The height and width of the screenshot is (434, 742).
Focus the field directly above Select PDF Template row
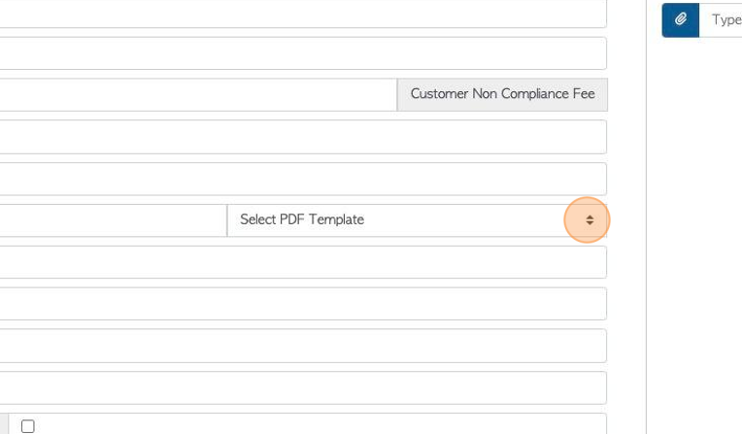[303, 179]
